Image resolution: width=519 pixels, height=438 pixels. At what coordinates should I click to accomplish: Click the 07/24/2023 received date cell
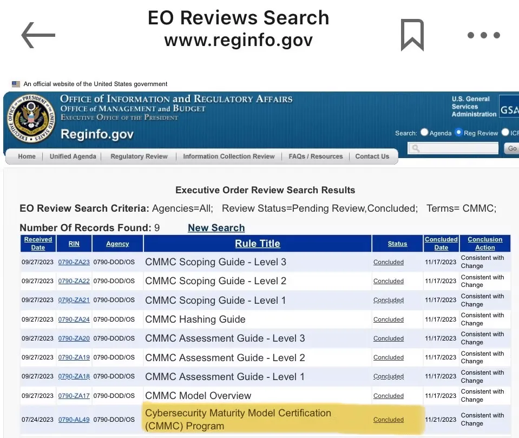[37, 420]
